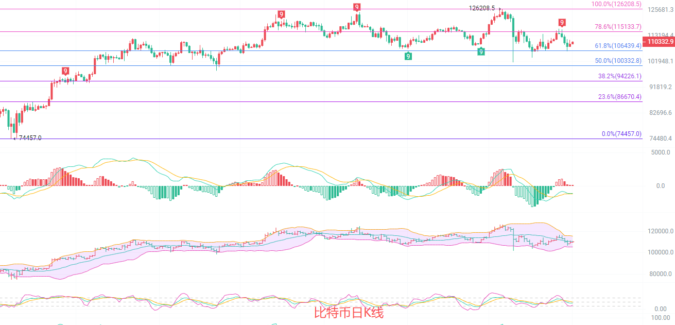Click the 0.0%(74457.0) Fibonacci label

(621, 134)
